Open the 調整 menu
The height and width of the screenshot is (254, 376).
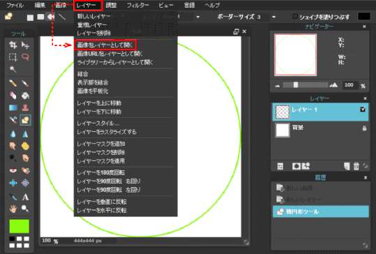(x=111, y=6)
